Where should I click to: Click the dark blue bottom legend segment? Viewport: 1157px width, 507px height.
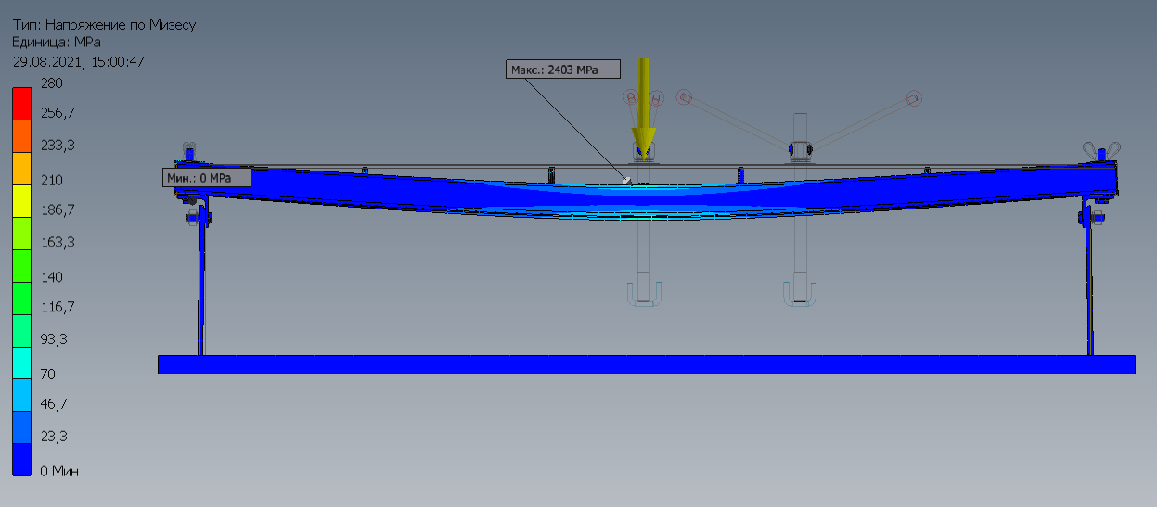pos(21,460)
